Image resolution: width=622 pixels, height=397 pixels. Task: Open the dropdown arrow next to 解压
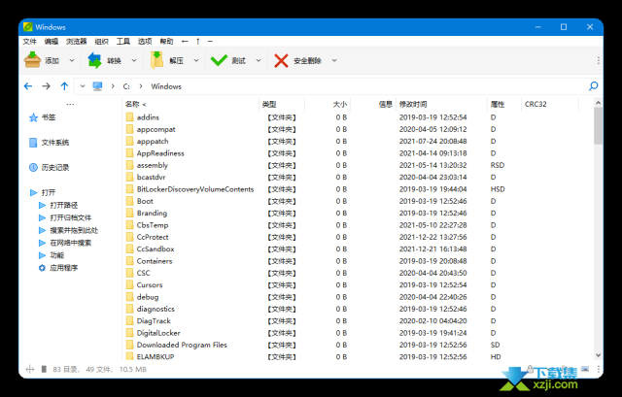196,60
